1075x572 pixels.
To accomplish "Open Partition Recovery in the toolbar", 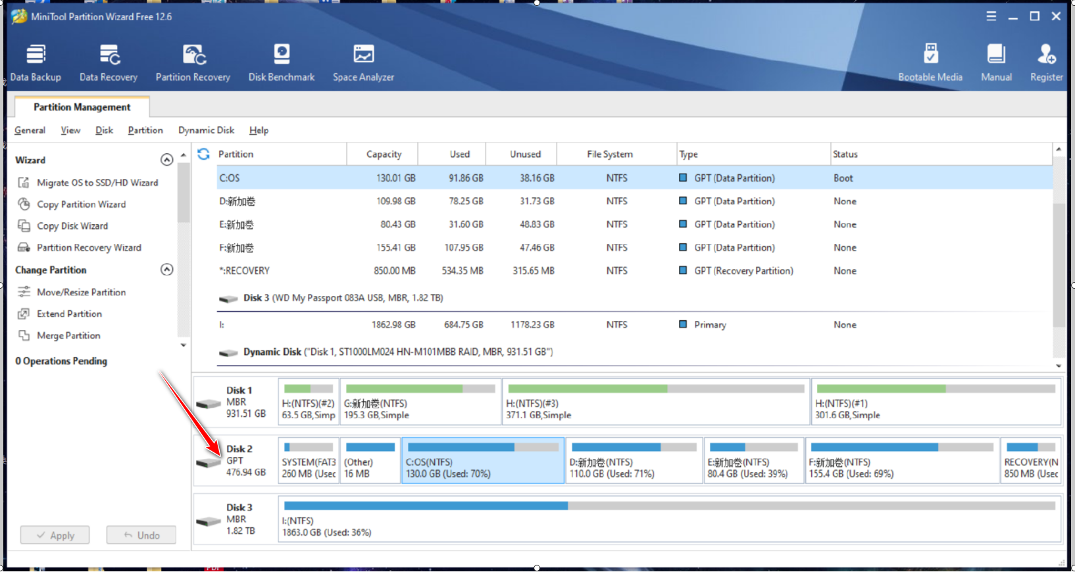I will (193, 63).
